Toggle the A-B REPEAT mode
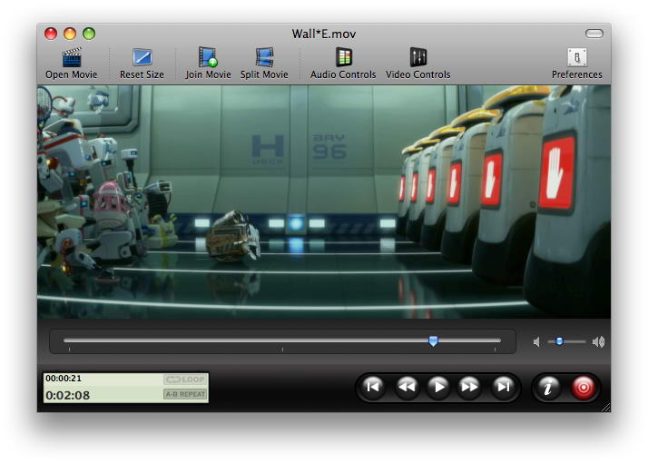This screenshot has height=463, width=648. pyautogui.click(x=185, y=394)
